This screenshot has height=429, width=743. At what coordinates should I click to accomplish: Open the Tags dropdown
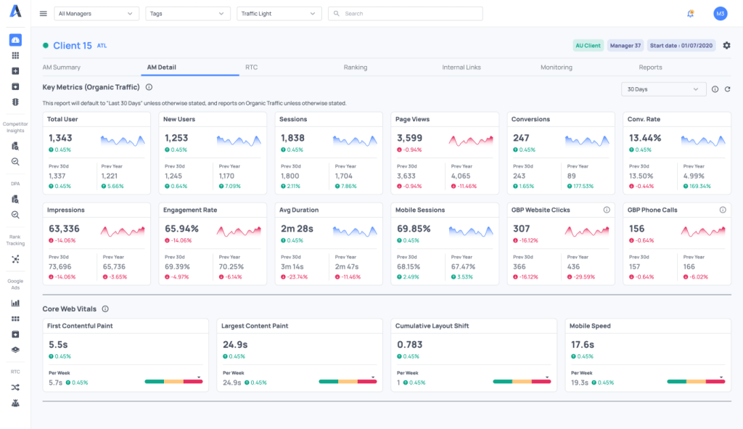[x=188, y=14]
